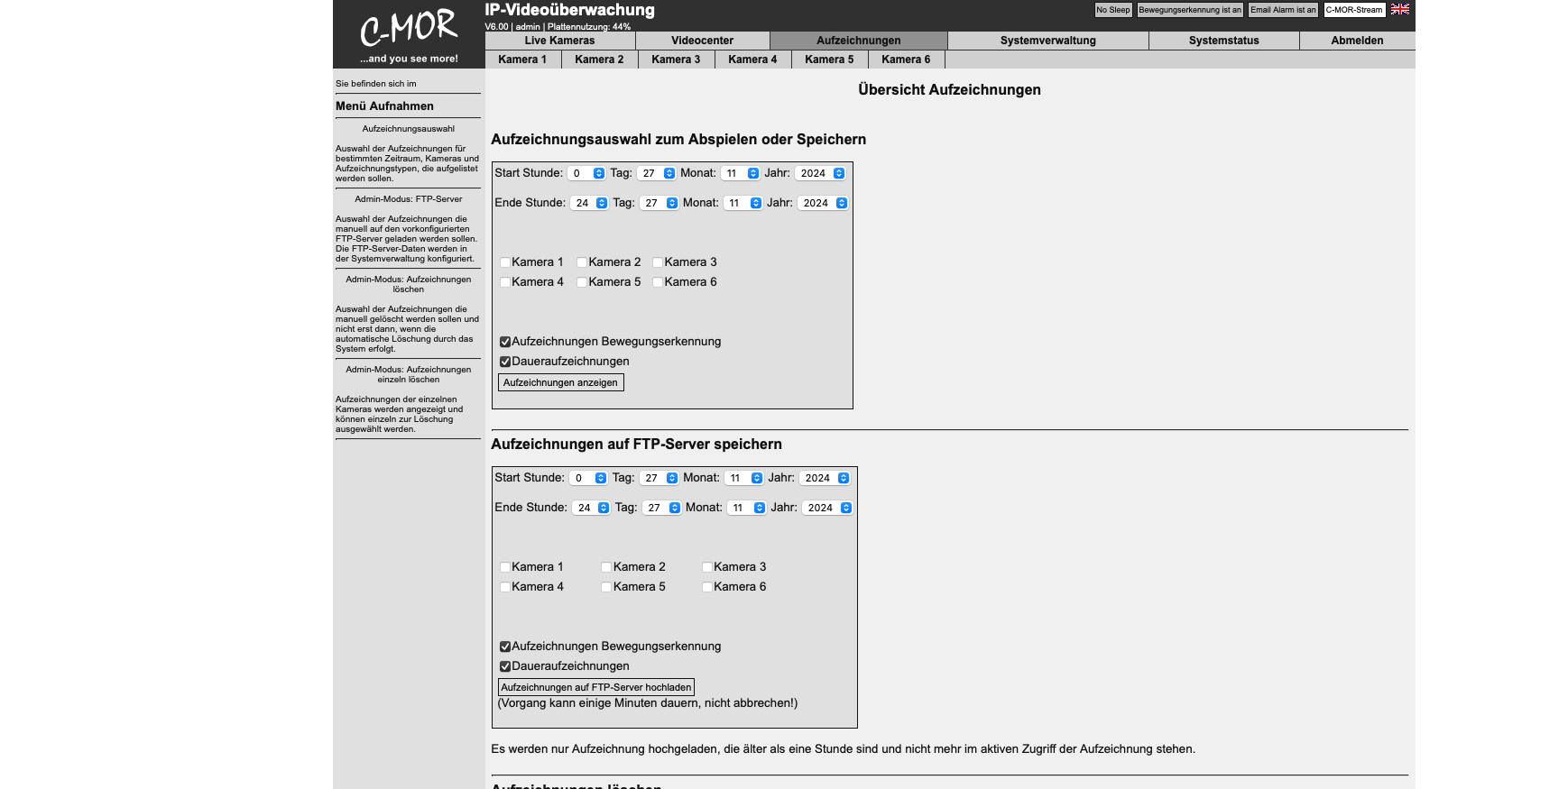1568x789 pixels.
Task: Select the Kamera 6 sub-tab
Action: click(x=906, y=60)
